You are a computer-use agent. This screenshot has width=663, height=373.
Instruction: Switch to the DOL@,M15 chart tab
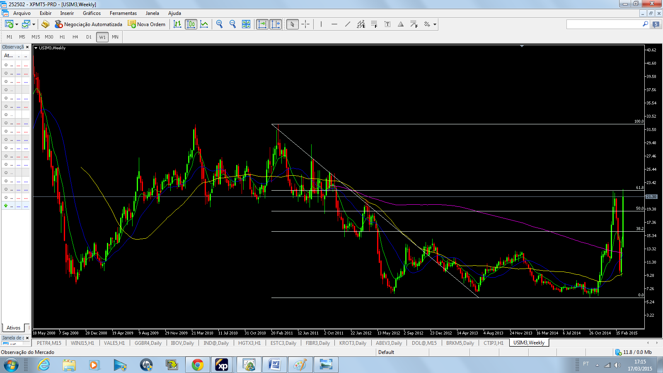424,343
